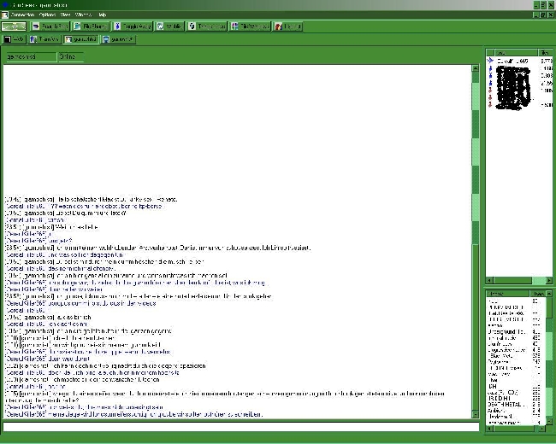556x444 pixels.
Task: Click the chat log vertical scrollbar track
Action: point(476,241)
